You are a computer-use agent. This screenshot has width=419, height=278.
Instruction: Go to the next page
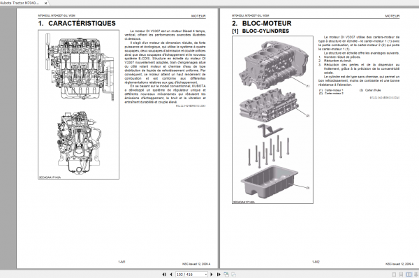[212, 275]
